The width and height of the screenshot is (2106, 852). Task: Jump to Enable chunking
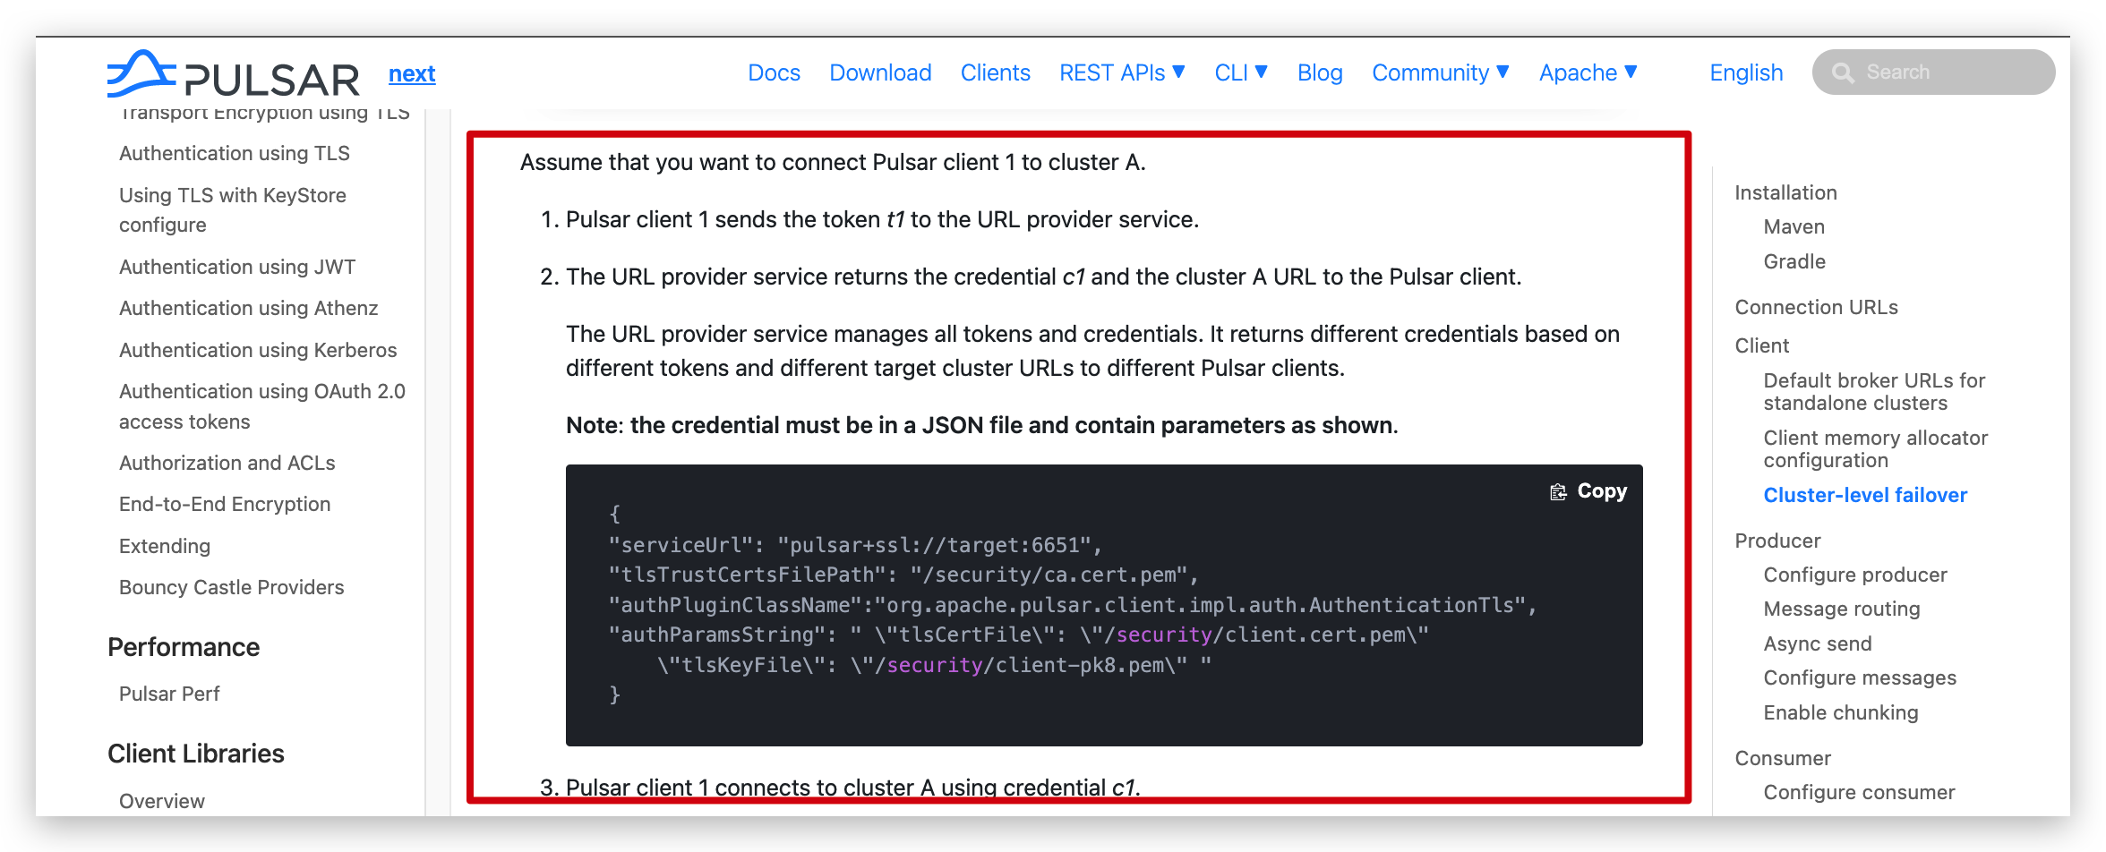pos(1840,712)
